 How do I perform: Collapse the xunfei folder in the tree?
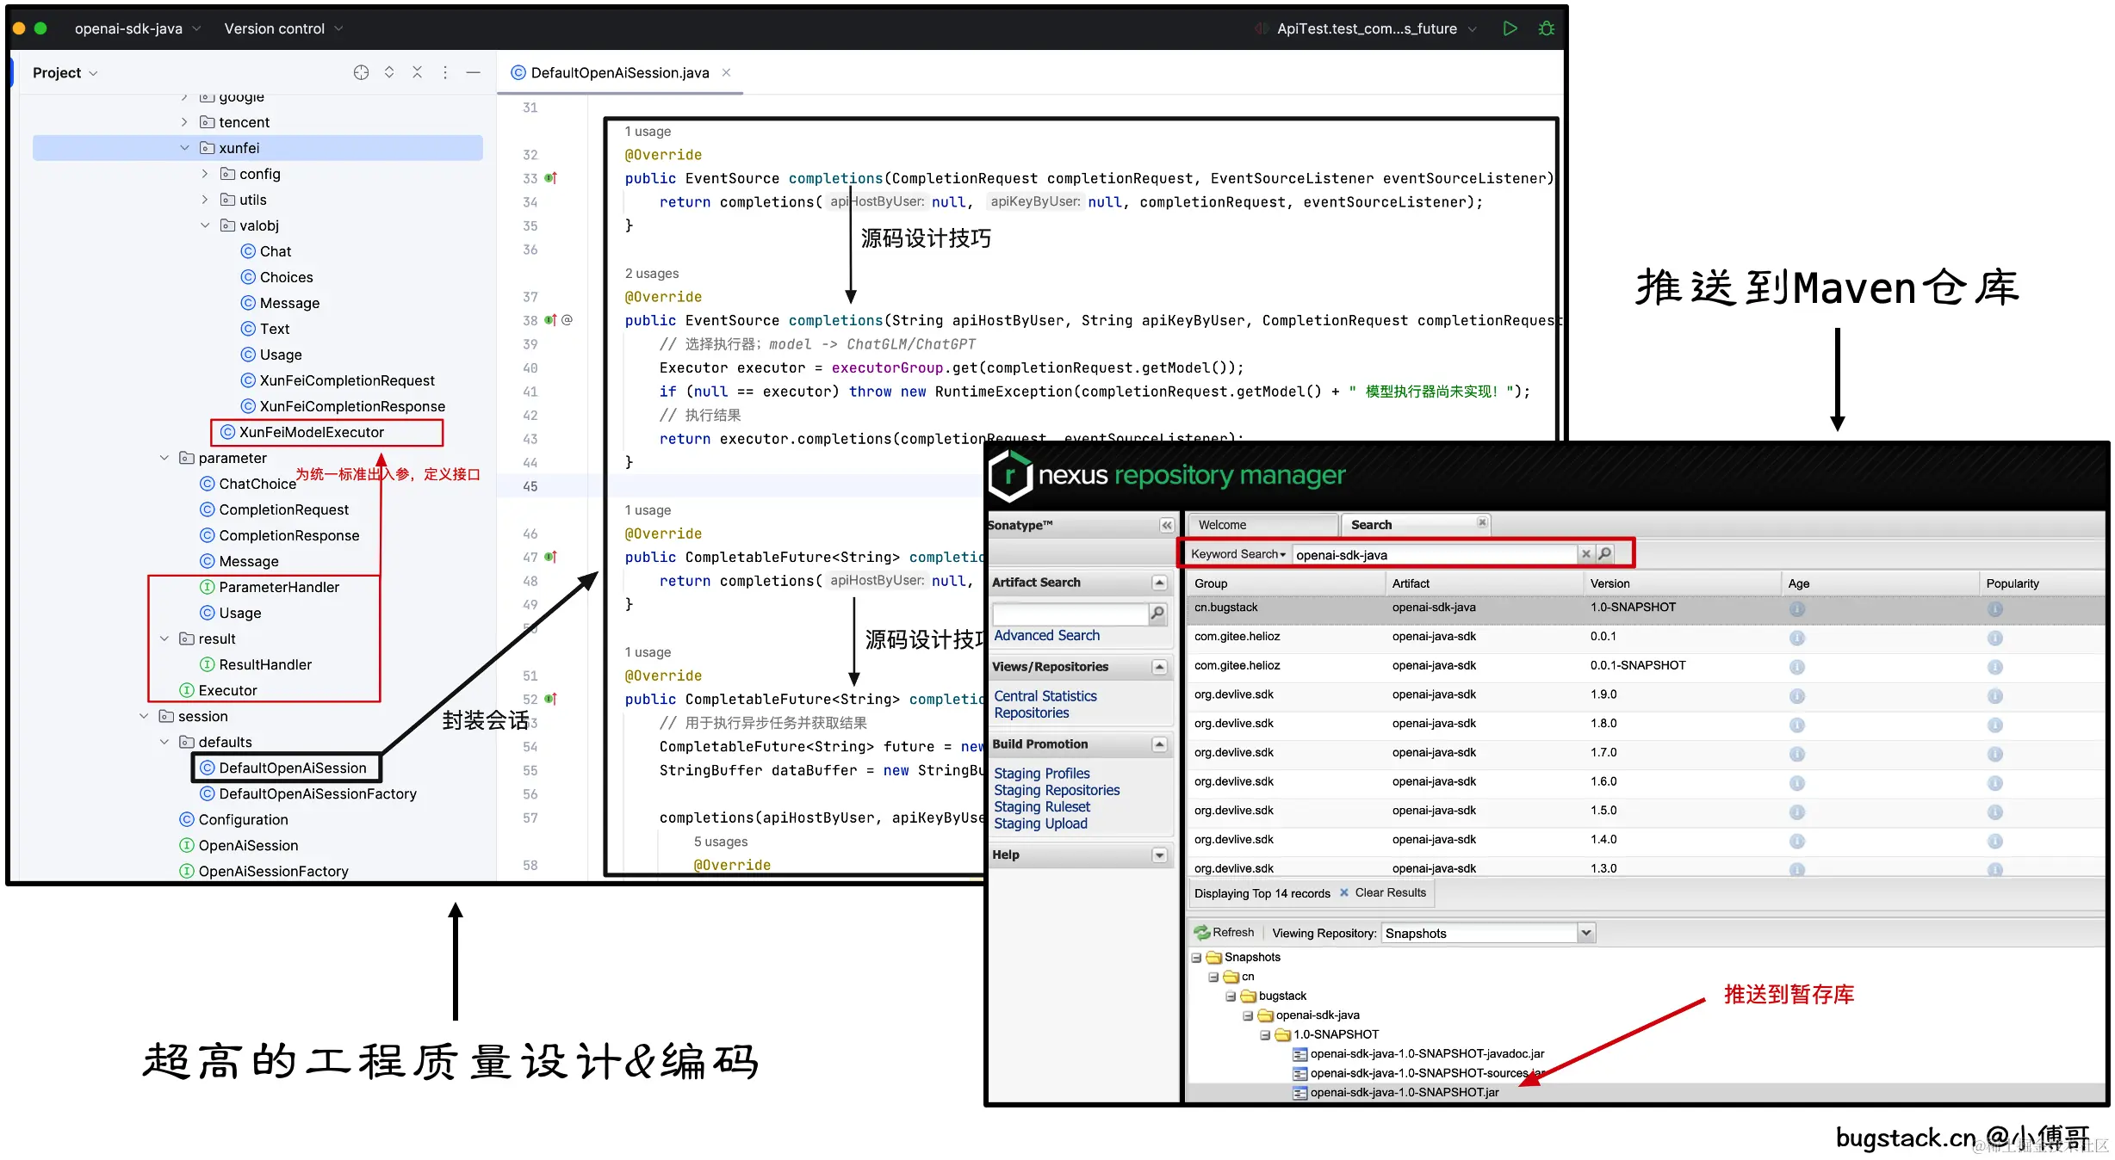pos(184,148)
